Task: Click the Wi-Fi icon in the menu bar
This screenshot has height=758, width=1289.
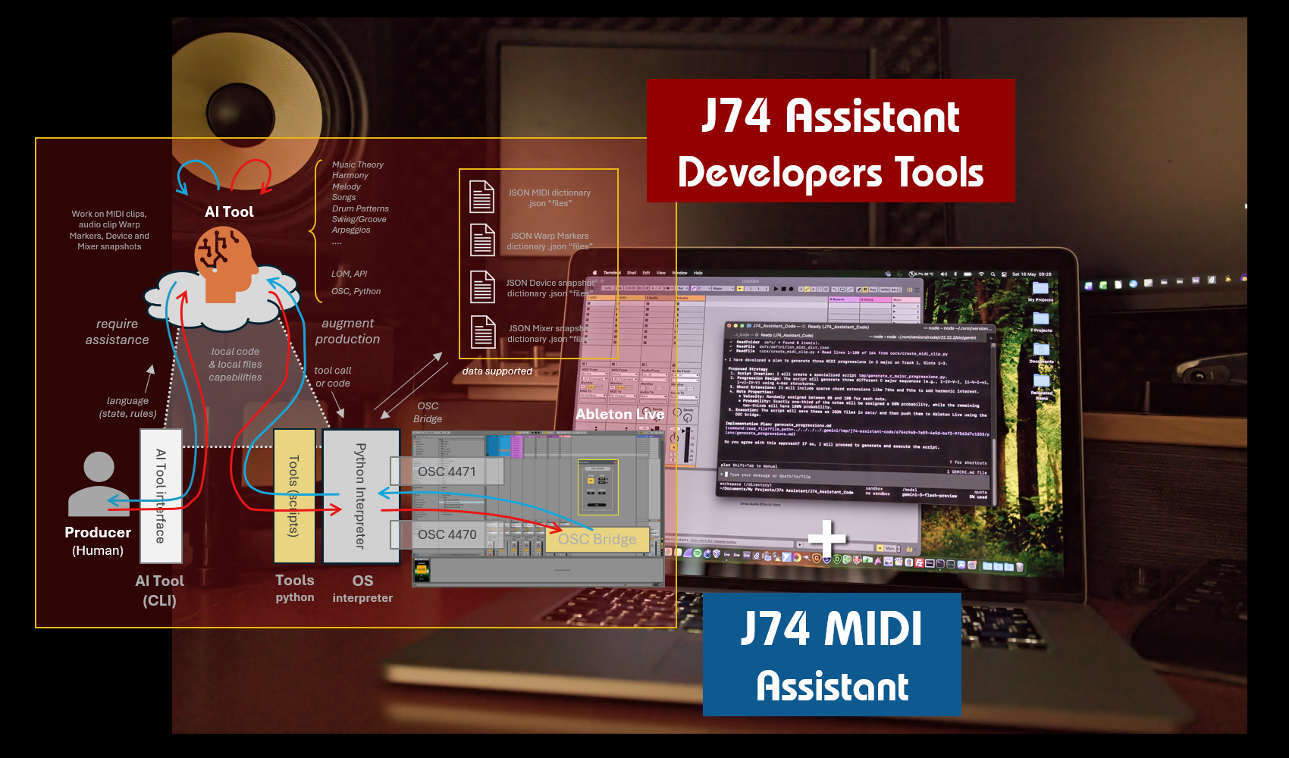Action: pos(981,274)
